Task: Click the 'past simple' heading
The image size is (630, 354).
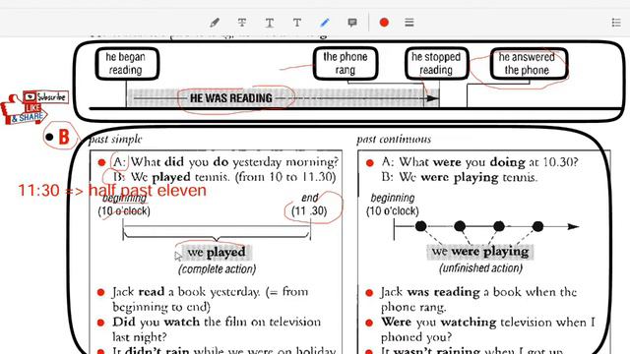Action: (115, 140)
